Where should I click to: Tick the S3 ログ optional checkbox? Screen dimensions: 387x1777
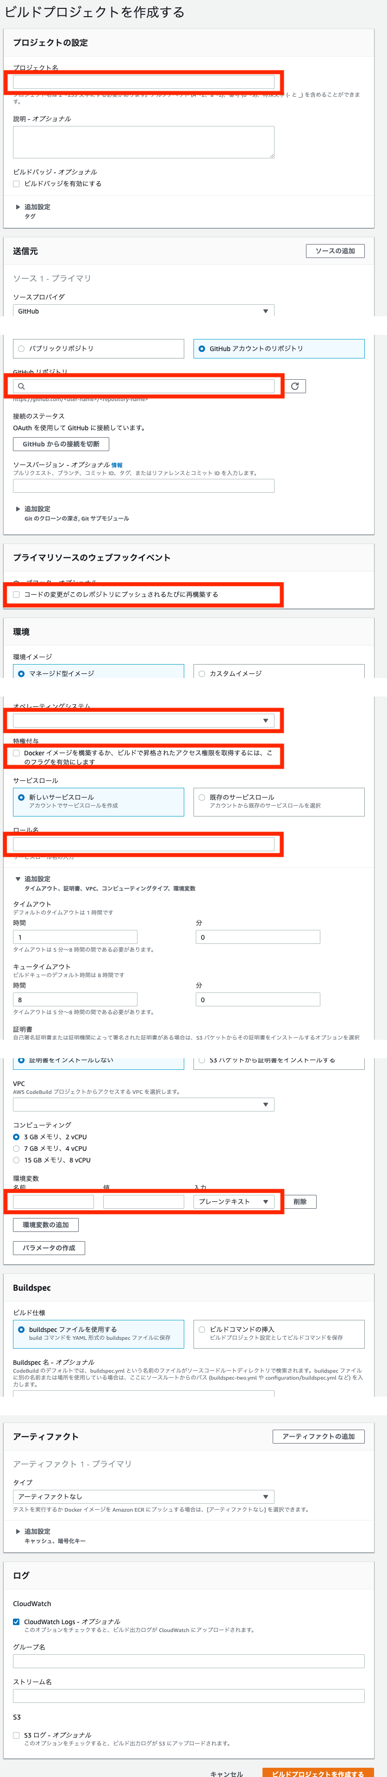coord(17,1734)
